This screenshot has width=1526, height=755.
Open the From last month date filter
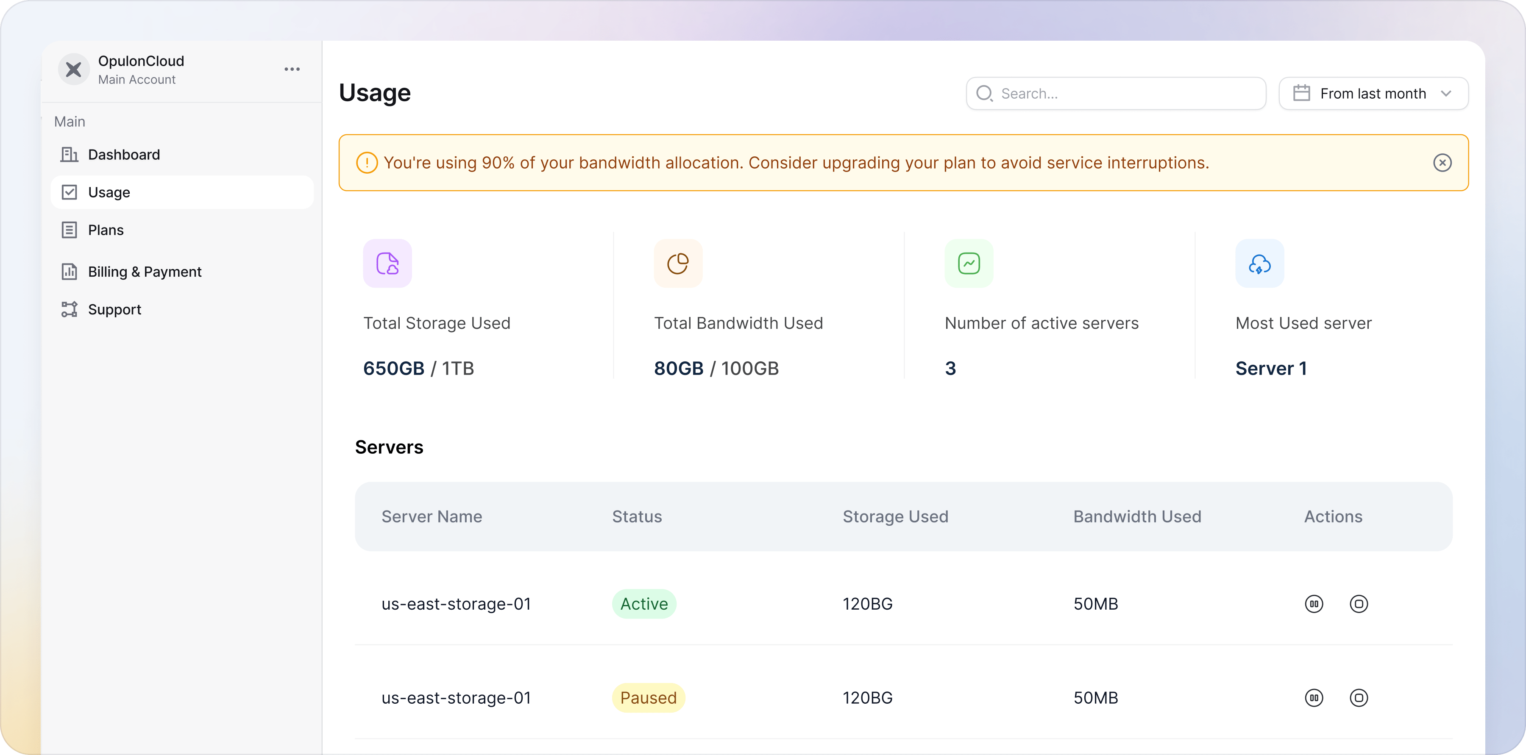point(1373,93)
